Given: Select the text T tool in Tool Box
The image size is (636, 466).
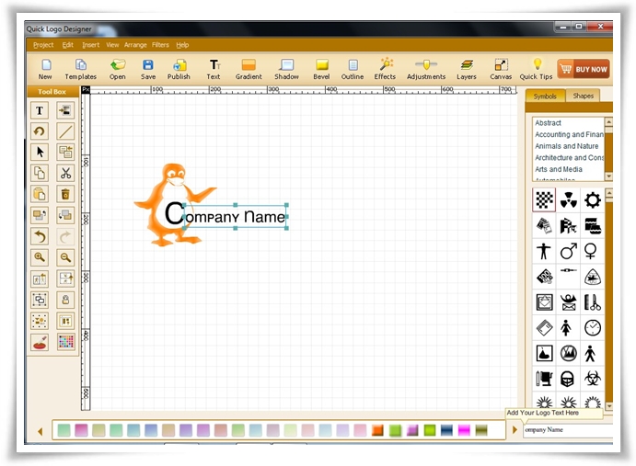Looking at the screenshot, I should pos(40,110).
